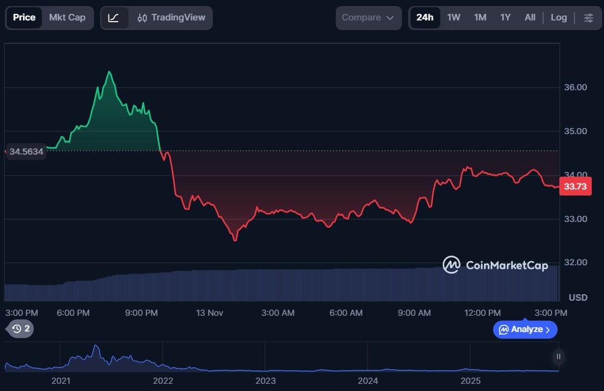This screenshot has height=391, width=604.
Task: Click the Analyze button
Action: pyautogui.click(x=524, y=330)
